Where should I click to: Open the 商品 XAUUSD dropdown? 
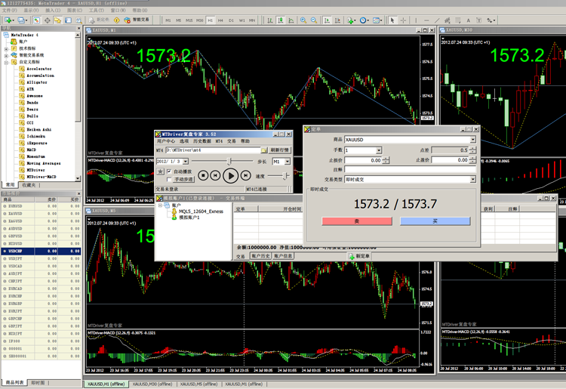[473, 140]
